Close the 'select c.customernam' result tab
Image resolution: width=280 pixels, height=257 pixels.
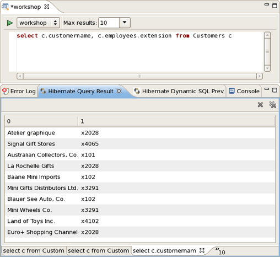click(202, 250)
